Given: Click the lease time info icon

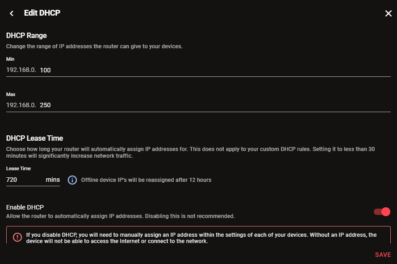Looking at the screenshot, I should [72, 180].
